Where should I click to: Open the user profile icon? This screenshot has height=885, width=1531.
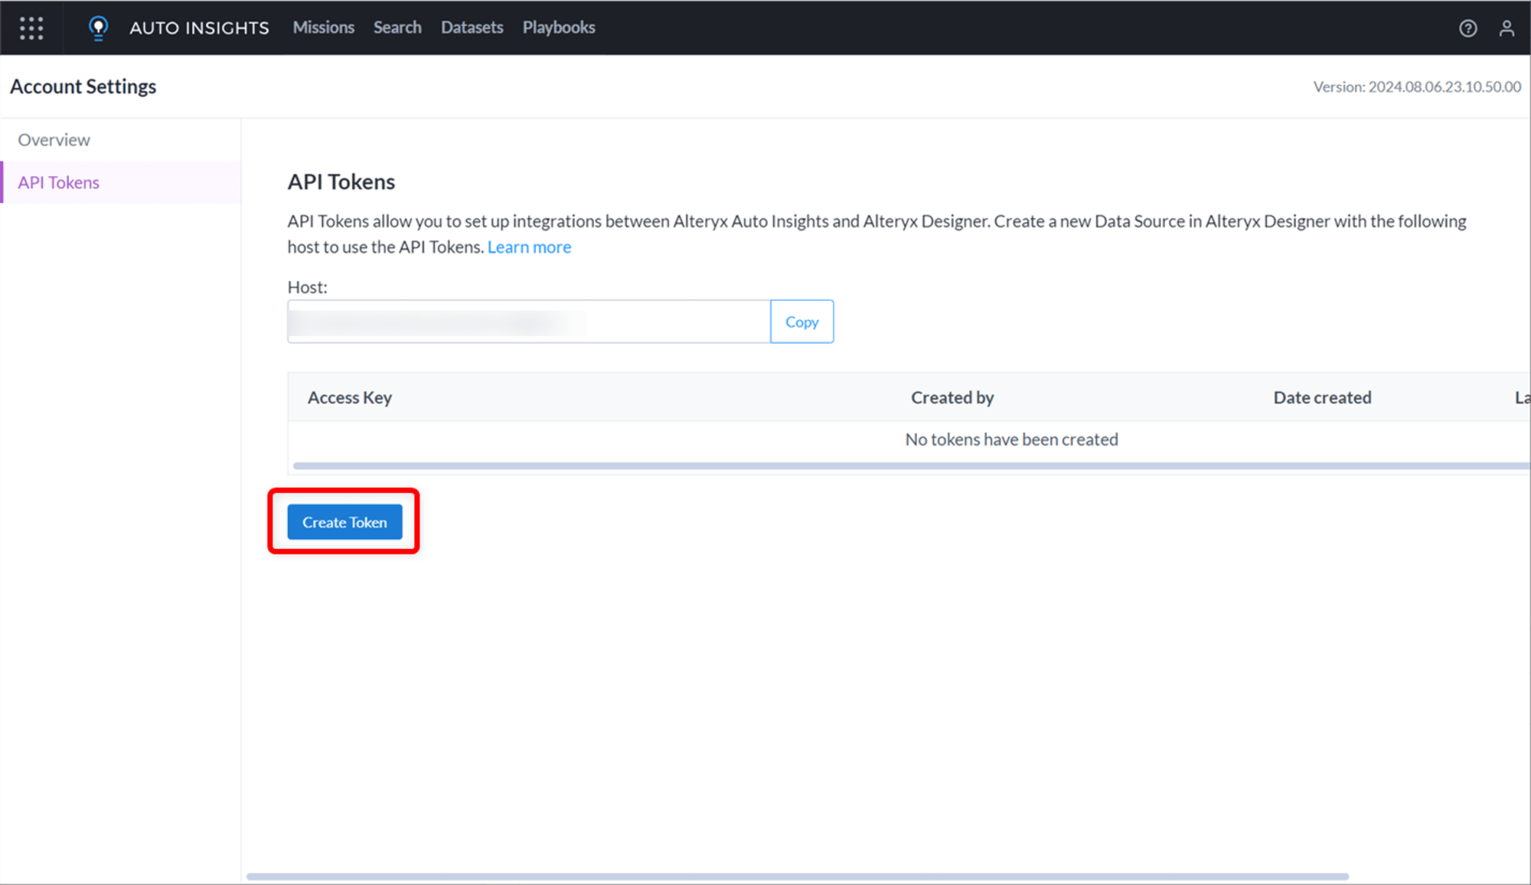(1507, 28)
